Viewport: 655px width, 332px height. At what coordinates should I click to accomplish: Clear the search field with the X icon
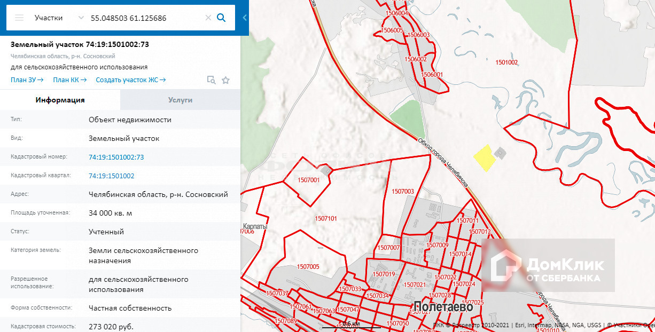point(208,18)
